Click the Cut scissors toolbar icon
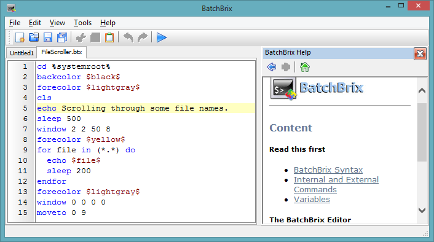Screen dimensions: 434x242 [81, 37]
